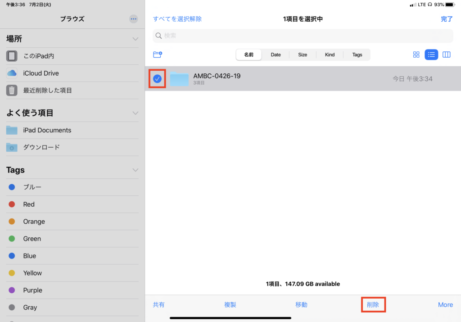Create a new folder with the folder-plus icon
The width and height of the screenshot is (461, 322).
click(158, 54)
